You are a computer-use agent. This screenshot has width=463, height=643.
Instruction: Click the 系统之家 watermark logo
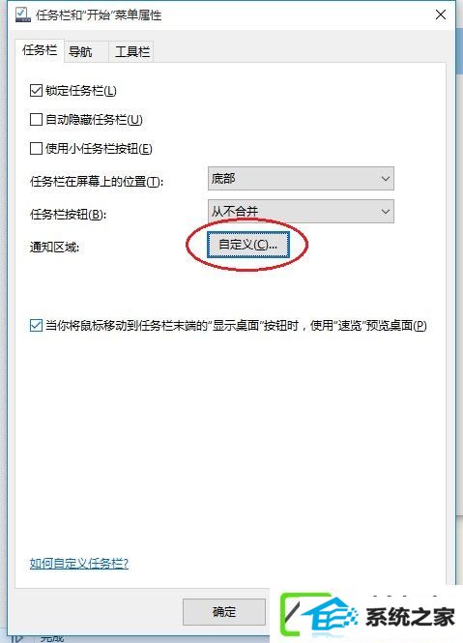(x=367, y=615)
